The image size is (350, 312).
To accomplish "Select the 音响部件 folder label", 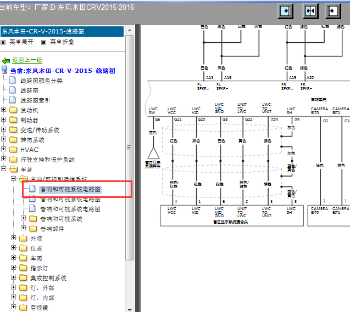I will [52, 229].
